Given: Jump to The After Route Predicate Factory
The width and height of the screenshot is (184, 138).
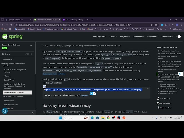Looking at the screenshot, I should (169, 51).
